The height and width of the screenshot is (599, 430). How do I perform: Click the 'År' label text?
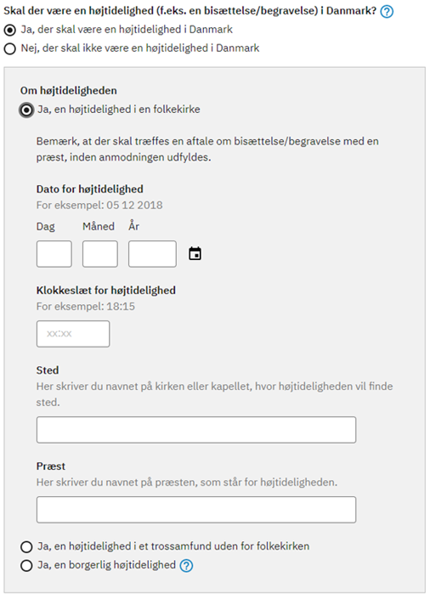pos(133,226)
